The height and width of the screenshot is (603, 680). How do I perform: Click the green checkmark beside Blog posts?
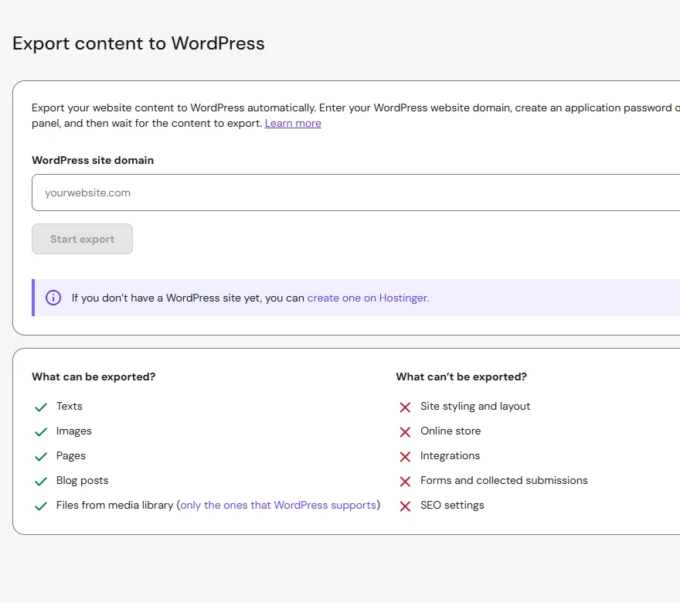pos(41,481)
